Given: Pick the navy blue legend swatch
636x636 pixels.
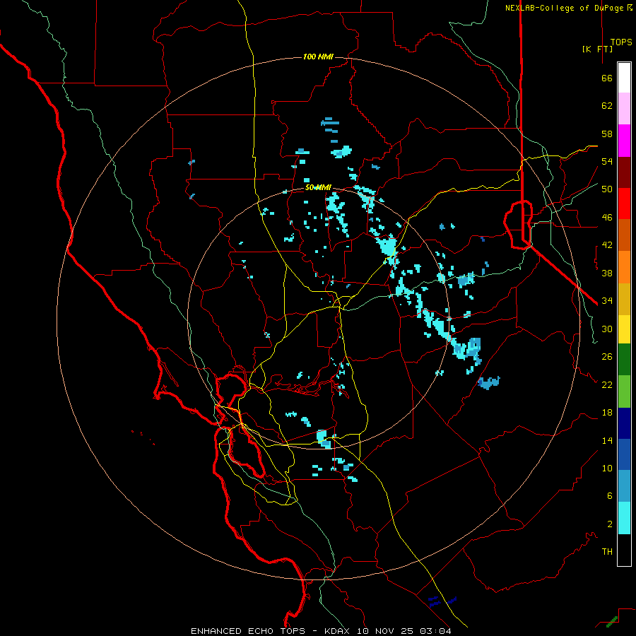Looking at the screenshot, I should tap(624, 423).
